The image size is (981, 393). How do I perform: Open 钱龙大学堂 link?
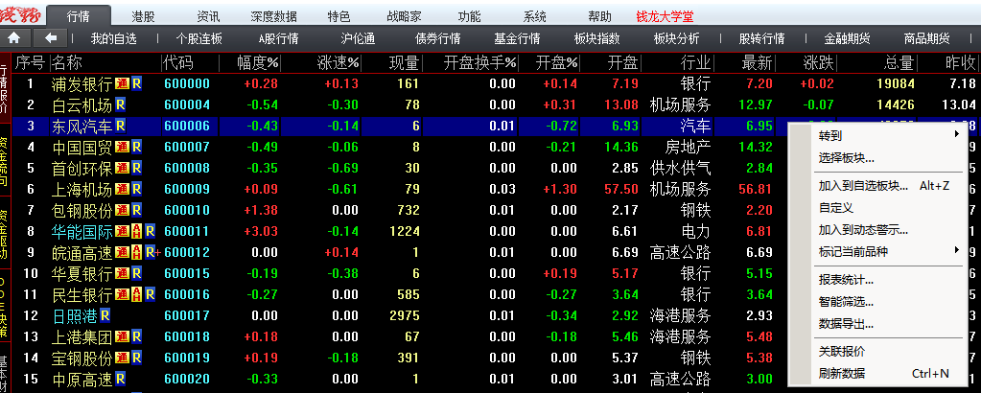tap(665, 17)
